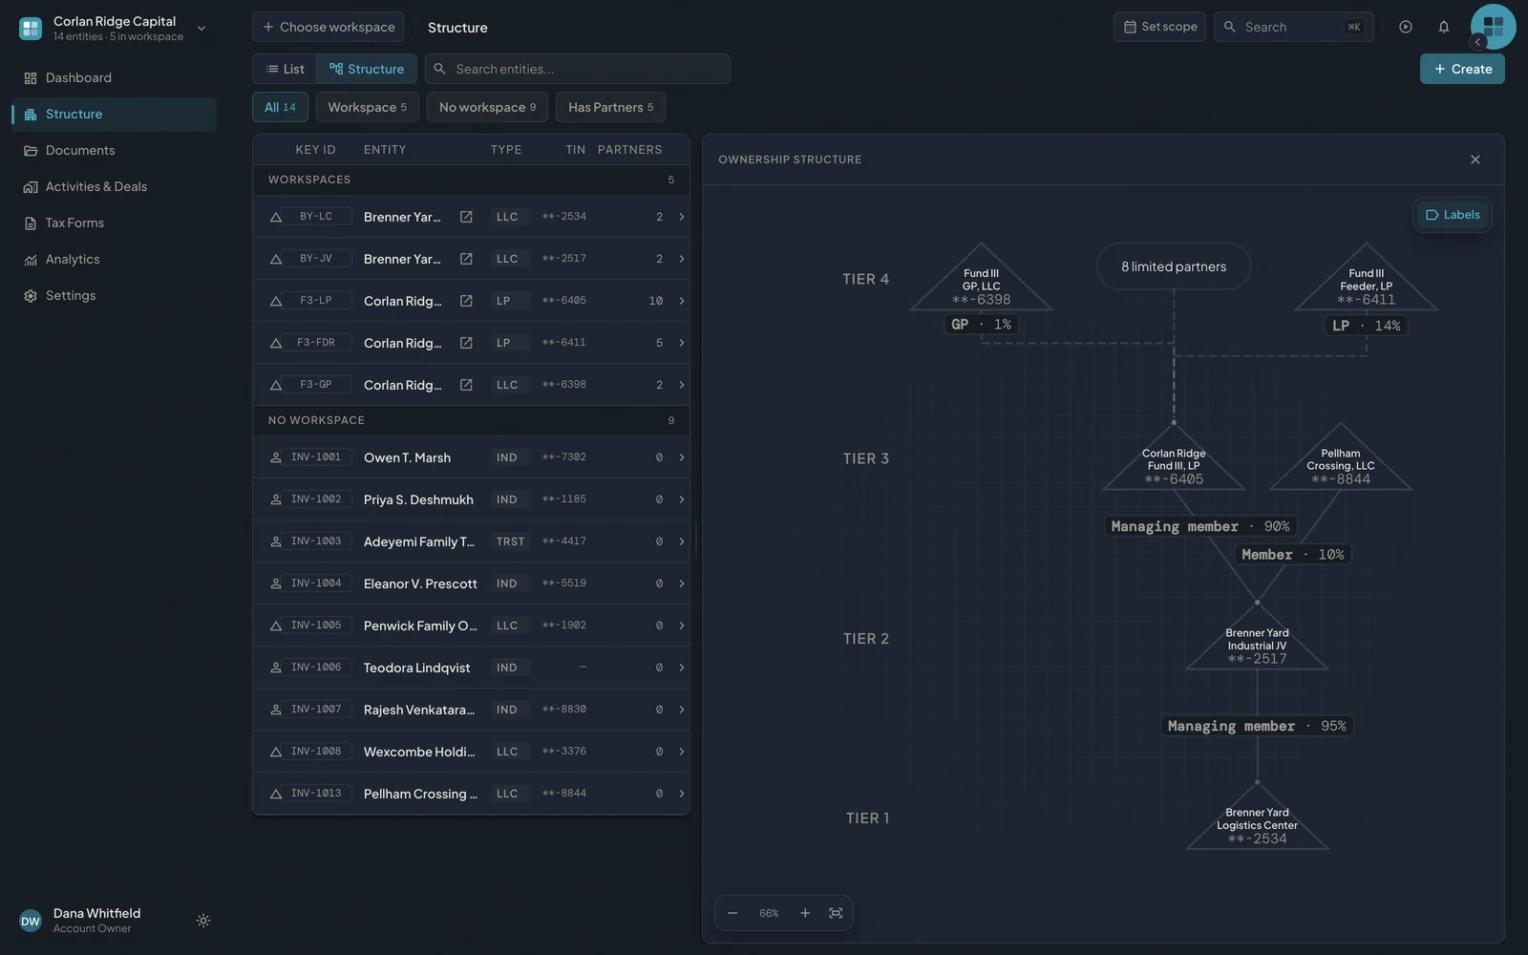Expand the Pellham Crossing row chevron
Image resolution: width=1528 pixels, height=955 pixels.
[x=681, y=794]
